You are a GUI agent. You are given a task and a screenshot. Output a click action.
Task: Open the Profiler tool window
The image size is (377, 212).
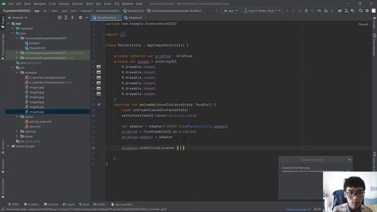click(x=100, y=204)
